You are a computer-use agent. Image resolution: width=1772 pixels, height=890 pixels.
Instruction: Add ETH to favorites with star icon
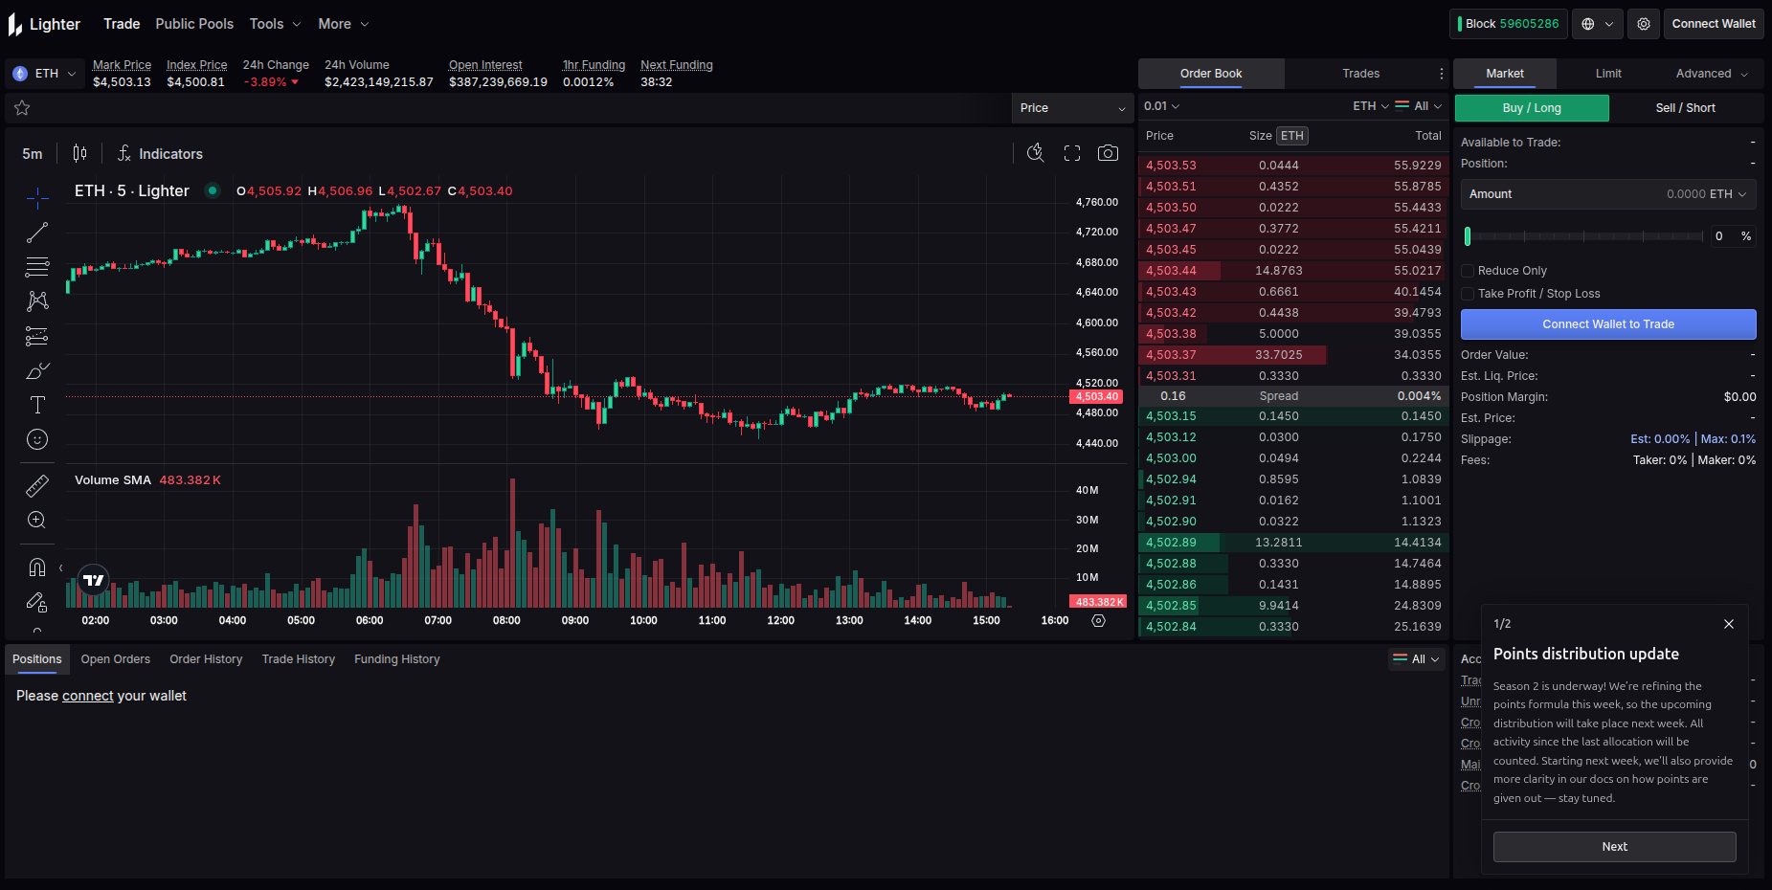[22, 108]
